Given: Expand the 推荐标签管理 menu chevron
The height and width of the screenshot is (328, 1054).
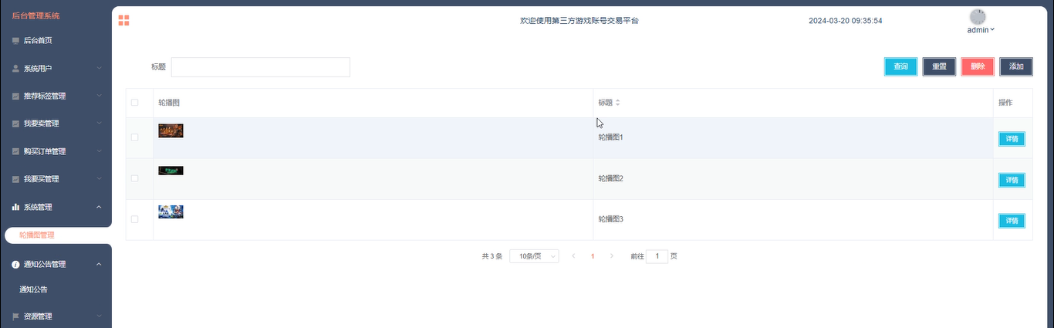Looking at the screenshot, I should click(99, 96).
